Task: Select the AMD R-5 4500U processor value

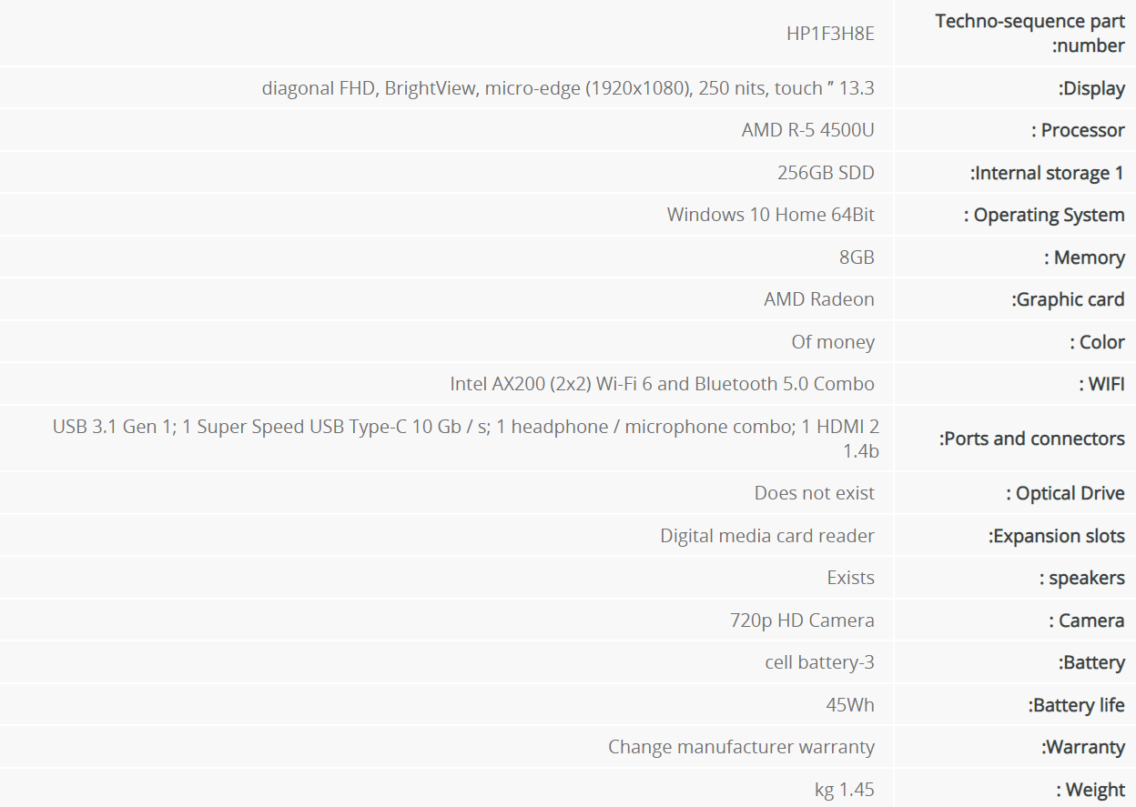Action: pyautogui.click(x=807, y=130)
